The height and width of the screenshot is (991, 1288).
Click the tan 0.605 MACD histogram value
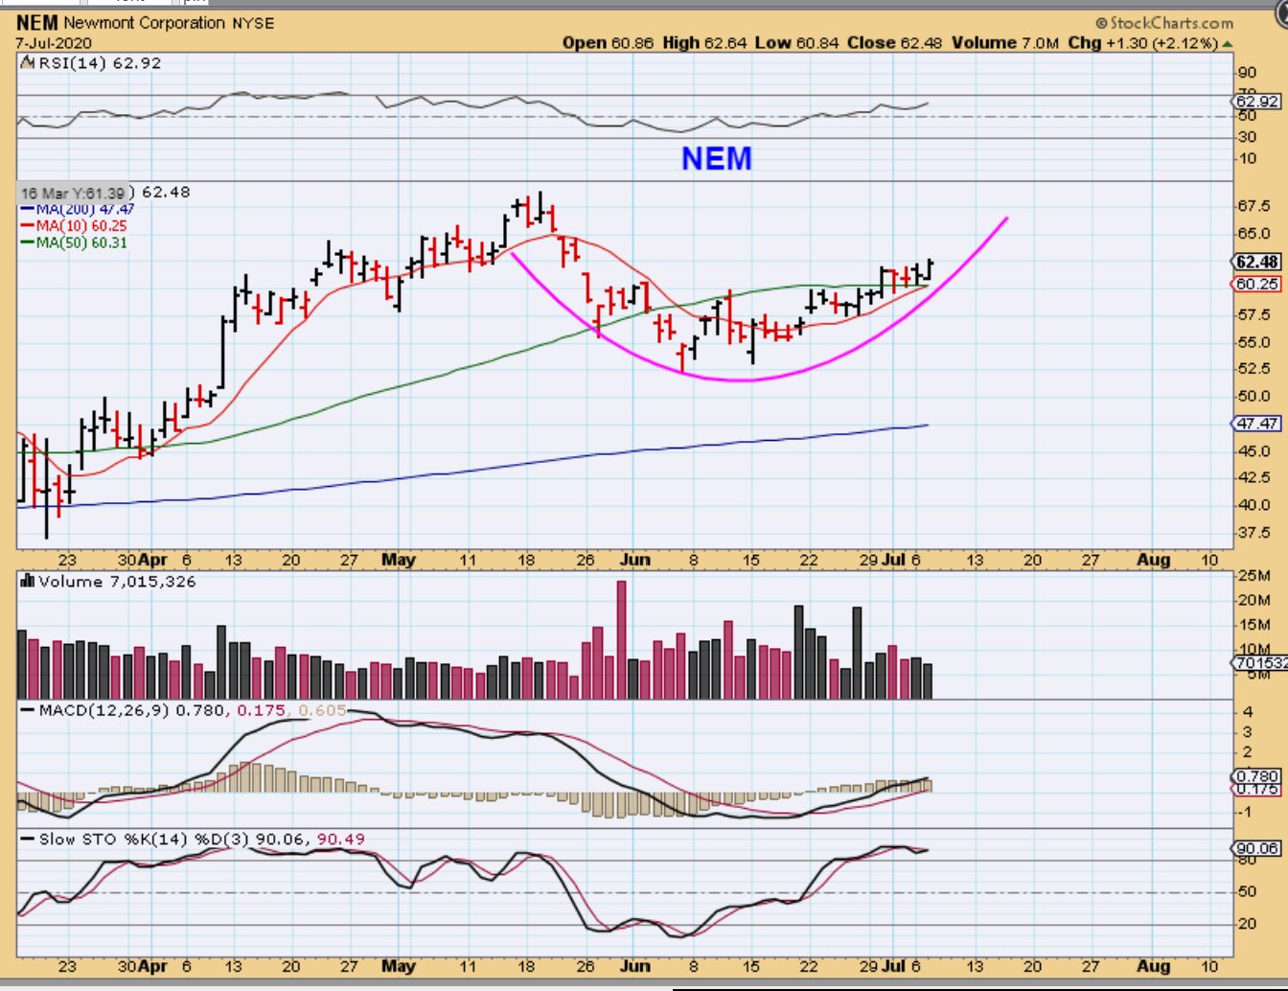(323, 710)
